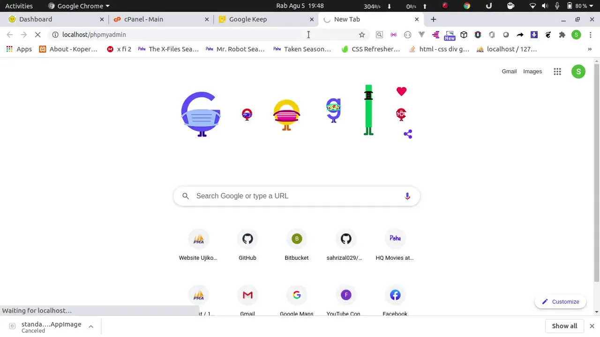Open the Taken Season bookmark
Viewport: 600px width, 337px height.
click(302, 49)
